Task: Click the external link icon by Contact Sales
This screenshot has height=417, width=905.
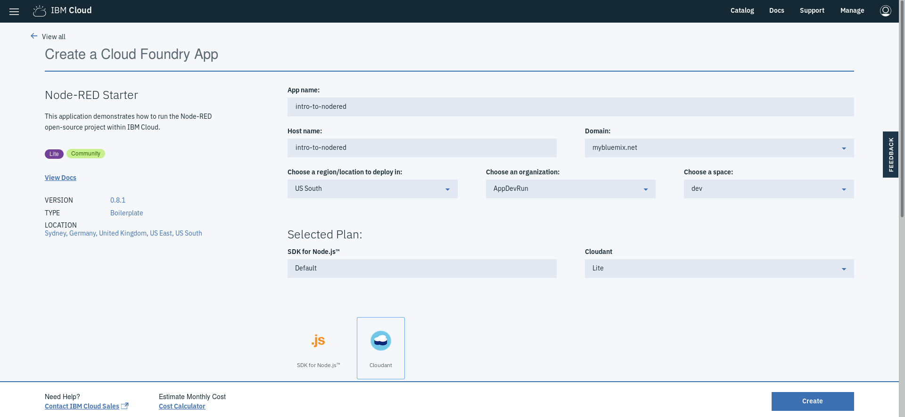Action: [125, 406]
